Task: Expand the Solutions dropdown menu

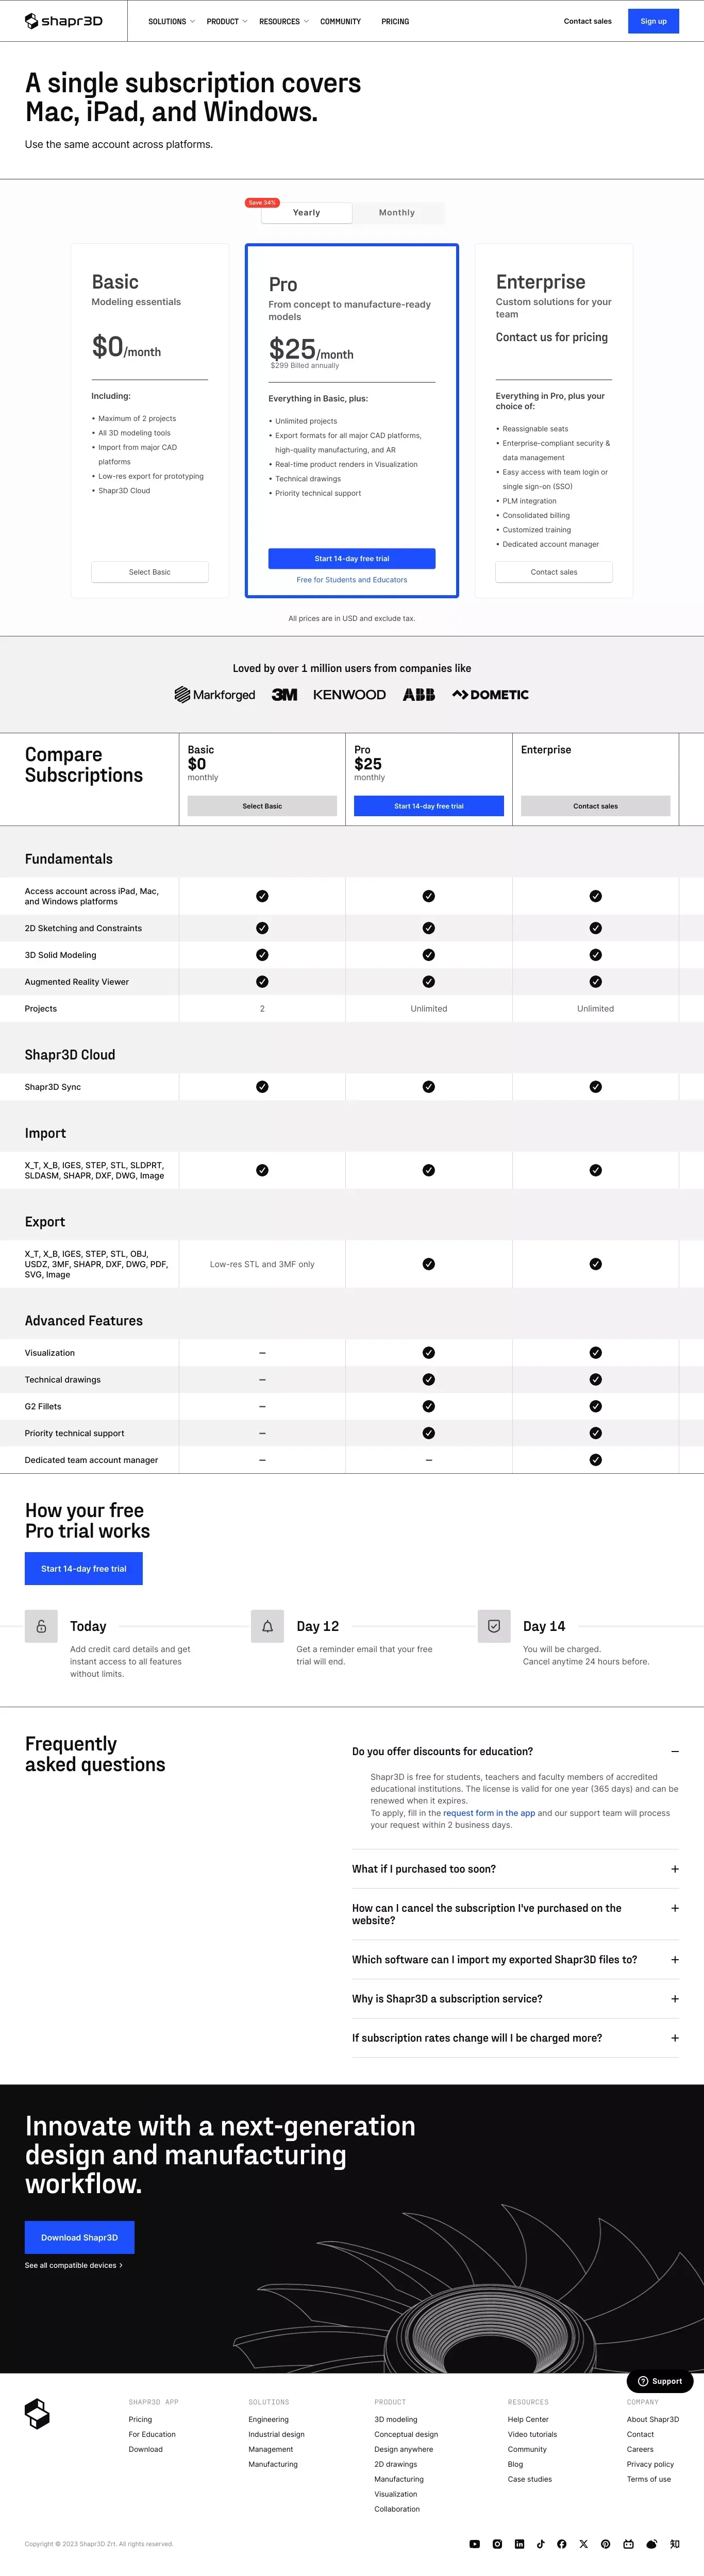Action: pos(171,21)
